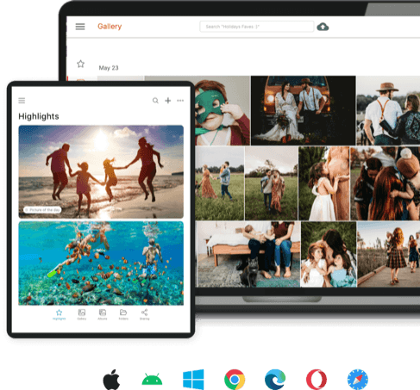Image resolution: width=420 pixels, height=390 pixels.
Task: Switch to the Albums tab on tablet
Action: click(x=103, y=314)
